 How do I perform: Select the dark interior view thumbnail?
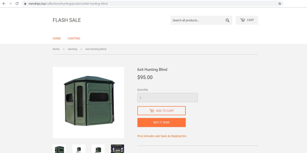(x=117, y=149)
